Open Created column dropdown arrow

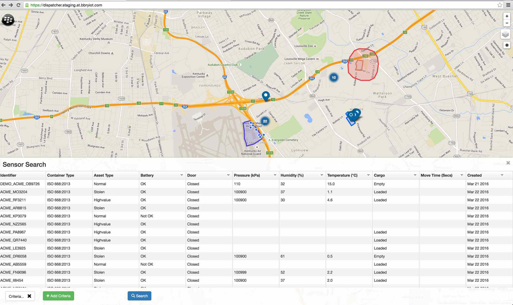[502, 175]
